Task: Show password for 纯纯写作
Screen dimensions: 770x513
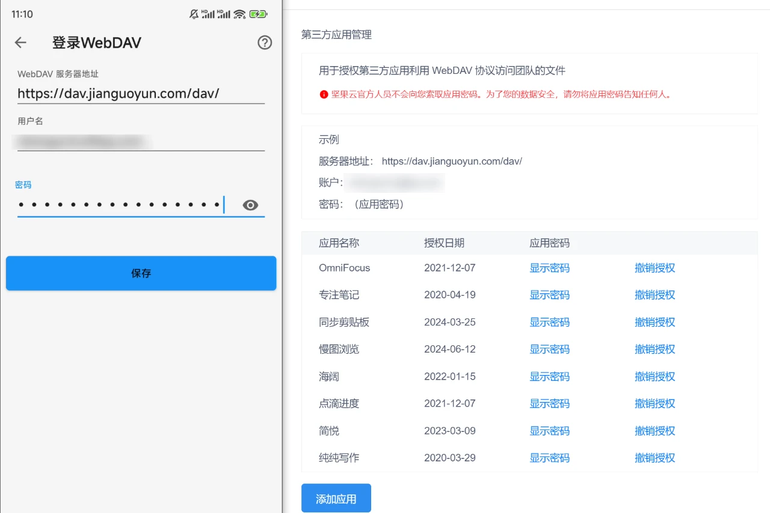Action: (549, 458)
